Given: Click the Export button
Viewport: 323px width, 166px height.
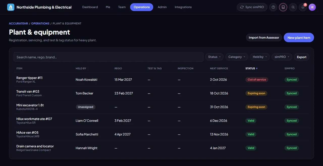Looking at the screenshot, I should (x=302, y=57).
